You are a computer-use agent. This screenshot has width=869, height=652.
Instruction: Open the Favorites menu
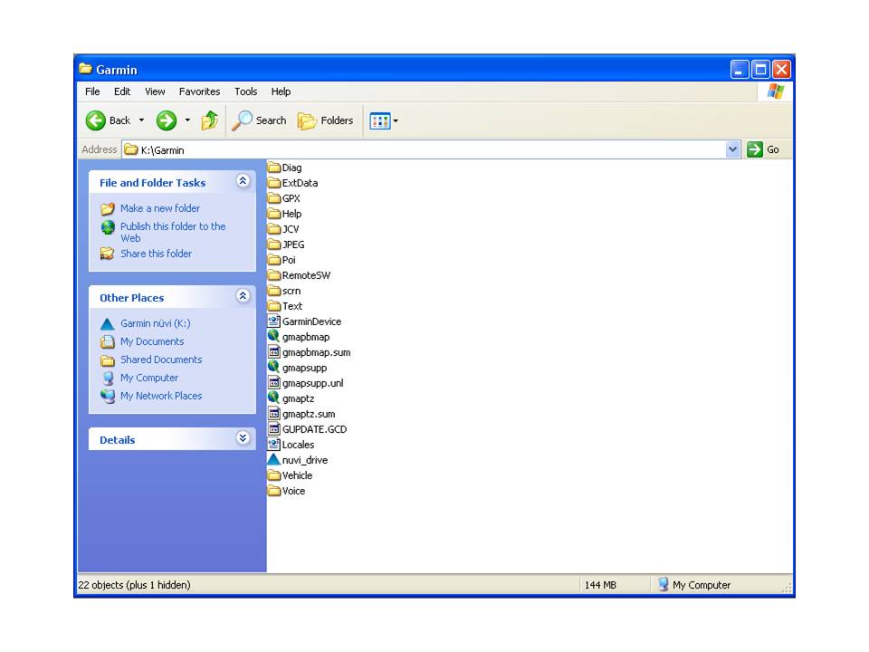199,91
